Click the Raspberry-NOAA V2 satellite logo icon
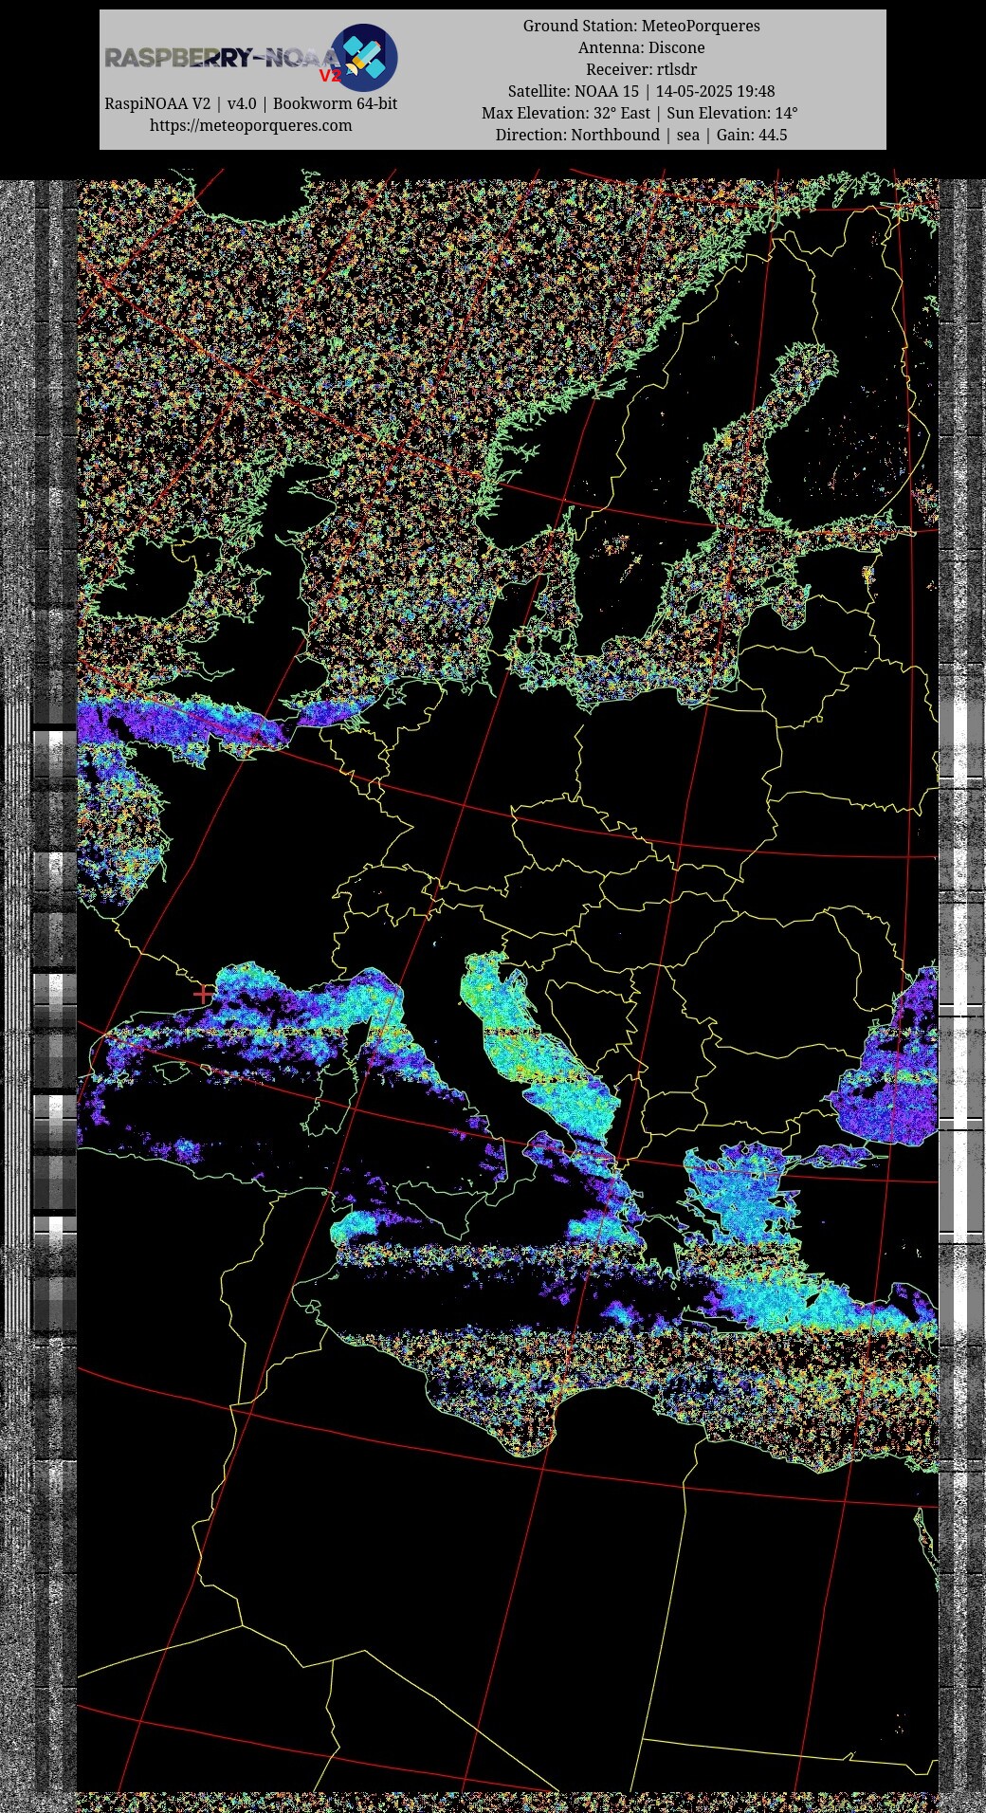This screenshot has width=986, height=1813. click(364, 58)
